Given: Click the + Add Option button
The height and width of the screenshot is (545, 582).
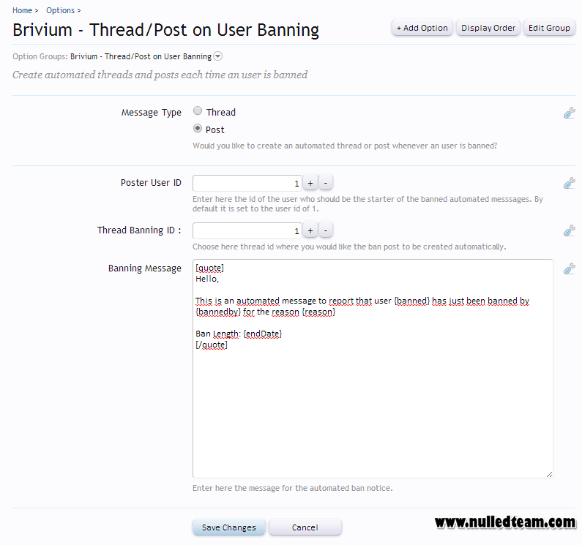Looking at the screenshot, I should pyautogui.click(x=422, y=28).
